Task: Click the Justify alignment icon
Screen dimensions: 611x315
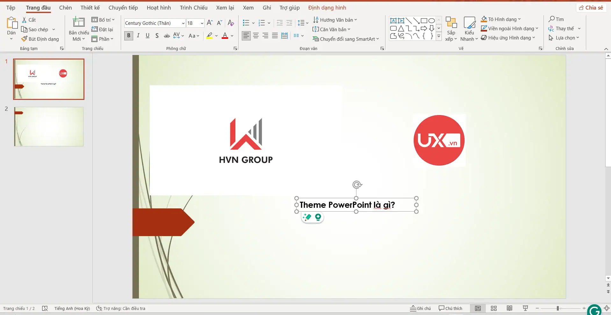Action: [275, 36]
